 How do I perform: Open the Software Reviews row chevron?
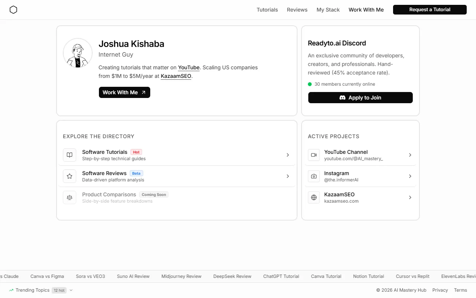pyautogui.click(x=288, y=176)
